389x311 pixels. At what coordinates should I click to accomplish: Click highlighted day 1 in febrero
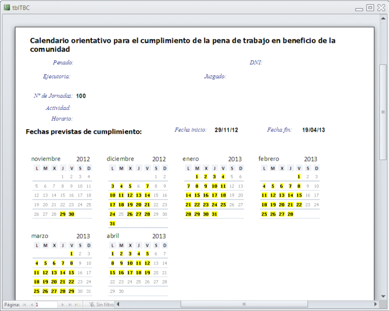tap(299, 177)
